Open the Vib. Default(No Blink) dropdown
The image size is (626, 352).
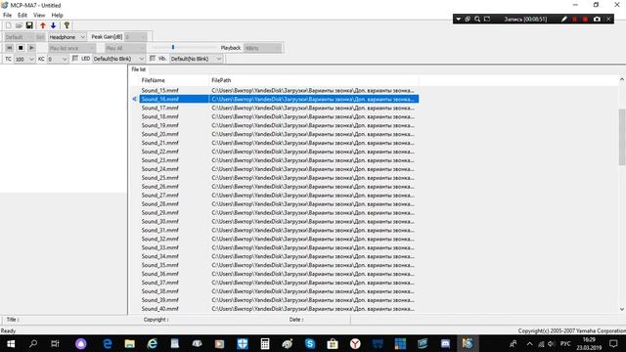pos(196,59)
